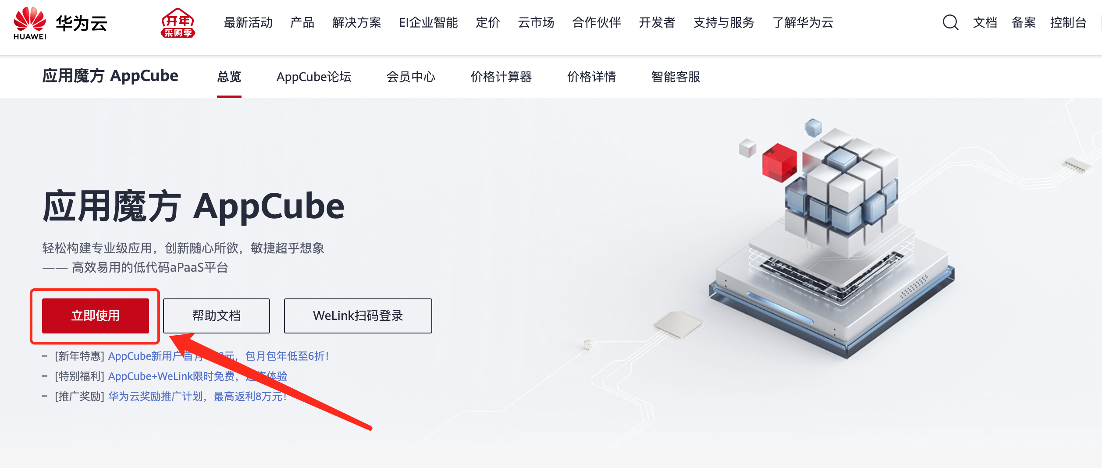Expand the 支持与服务 menu

[x=724, y=22]
